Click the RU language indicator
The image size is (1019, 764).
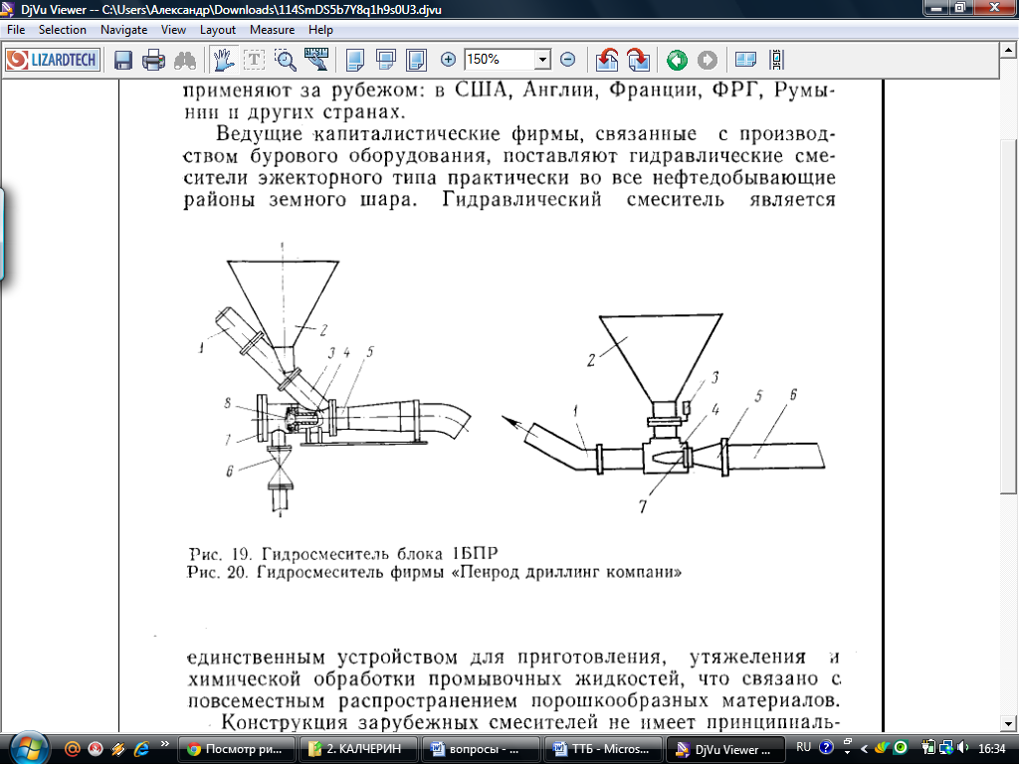tap(803, 747)
